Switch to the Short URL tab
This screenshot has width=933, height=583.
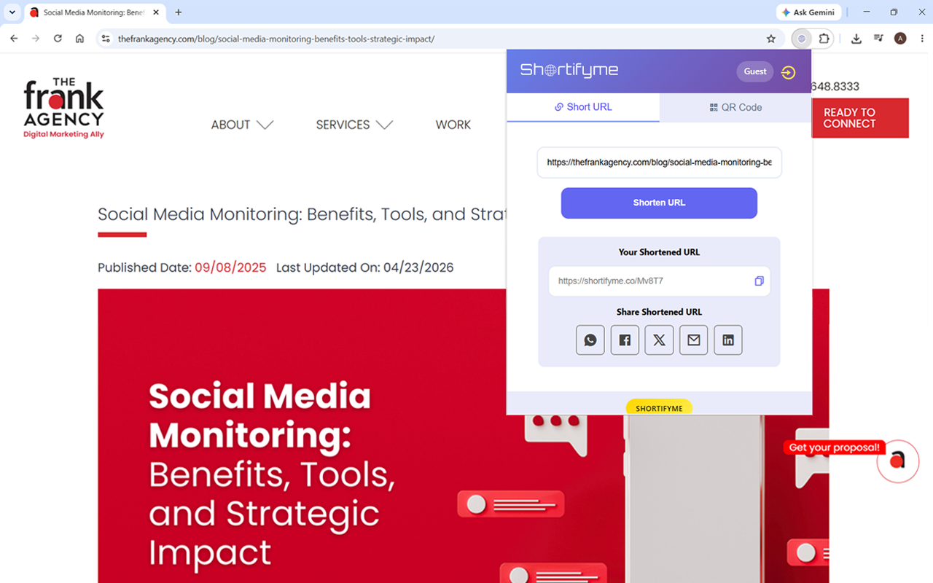[x=583, y=107]
